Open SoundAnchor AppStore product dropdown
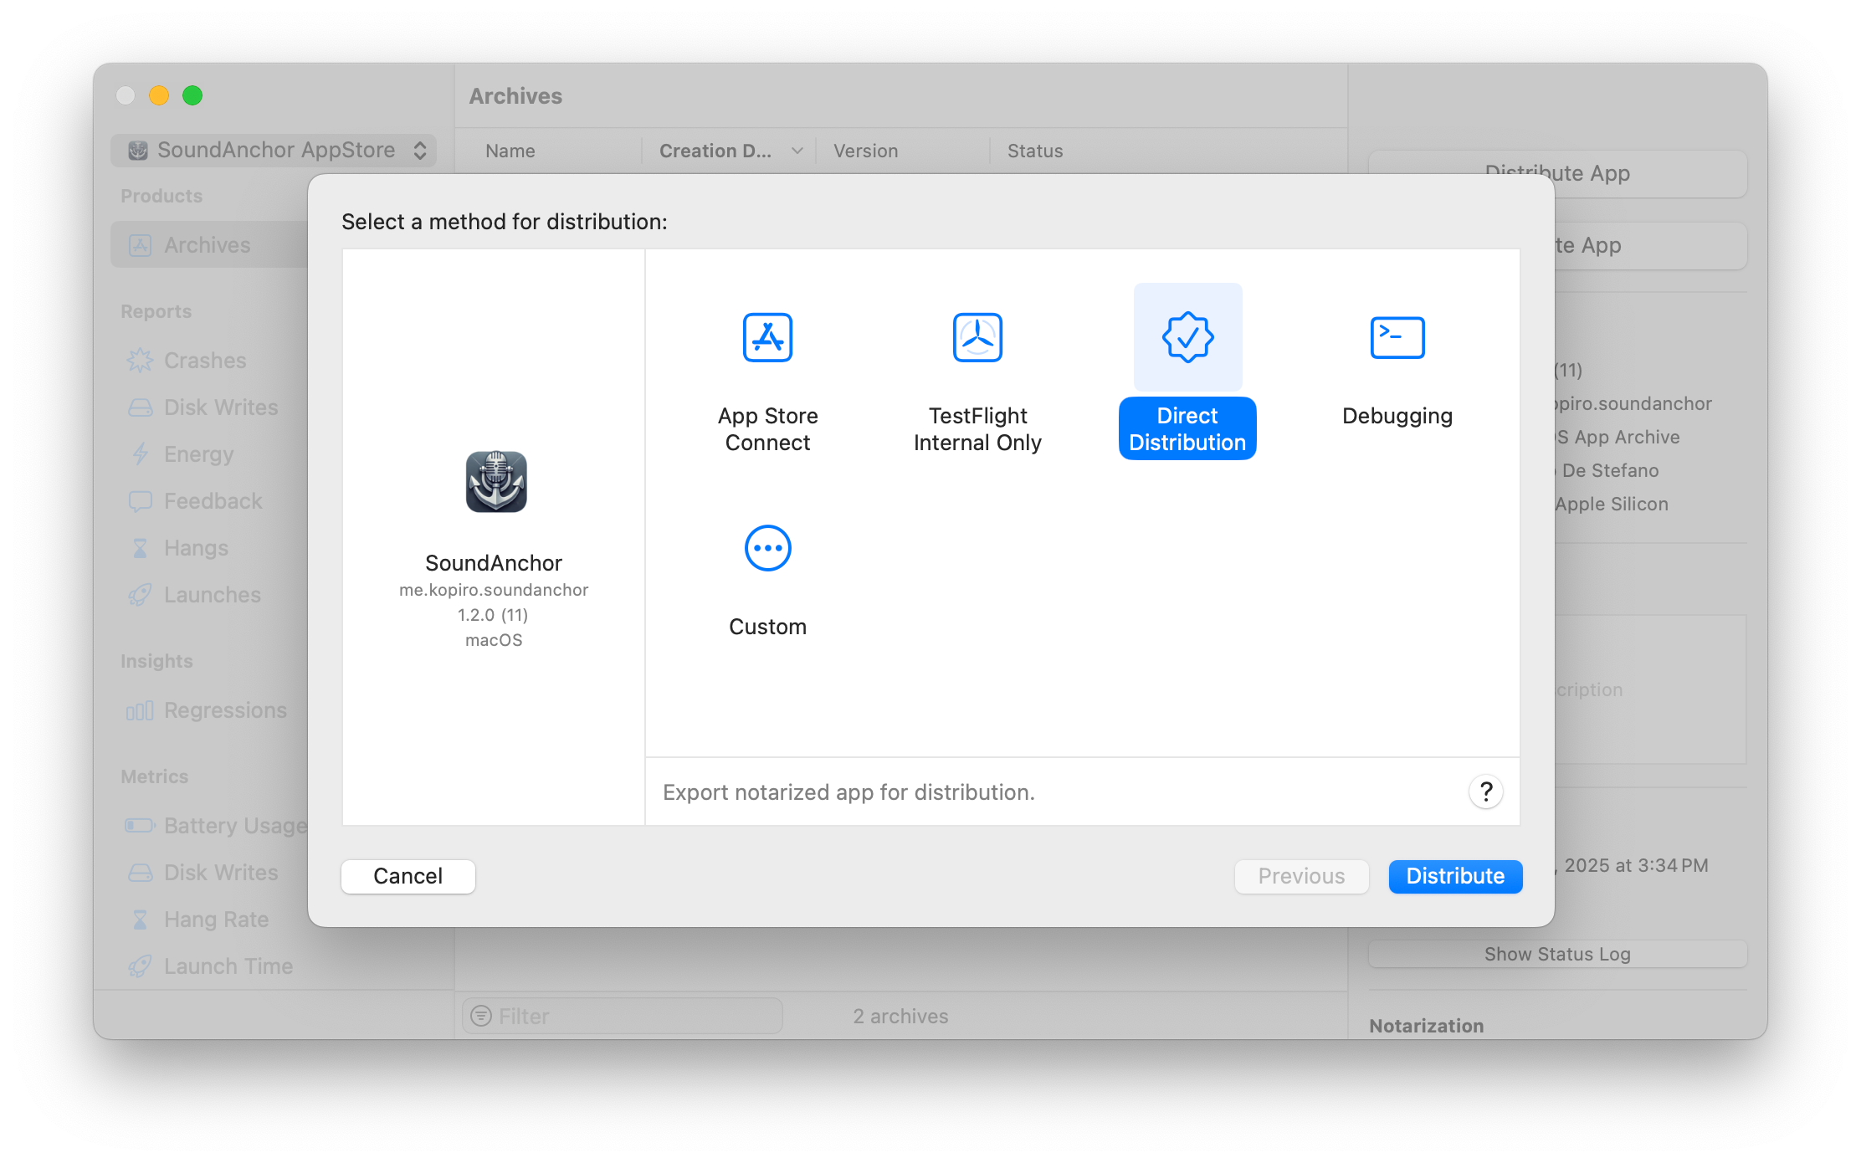Screen dimensions: 1861x1163 point(274,151)
